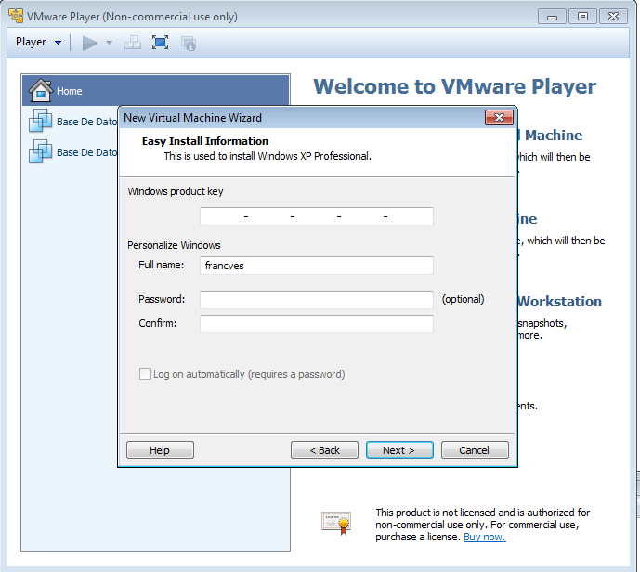Click the VMware Player title bar icon

(16, 16)
